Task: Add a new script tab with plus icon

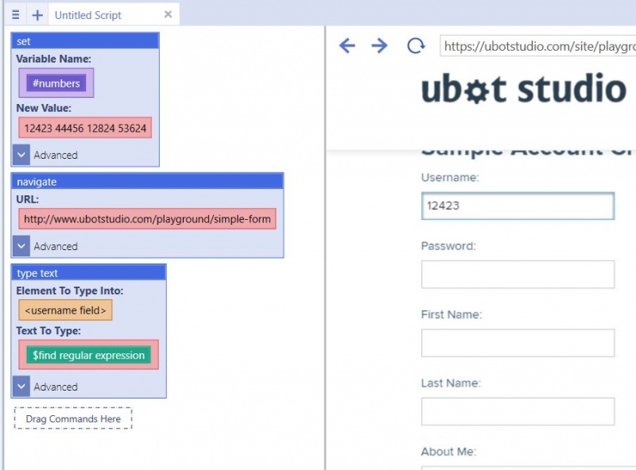Action: coord(37,15)
